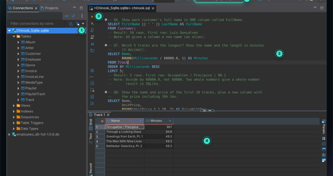Expand the Employee table node
Image resolution: width=333 pixels, height=176 pixels.
pyautogui.click(x=18, y=60)
